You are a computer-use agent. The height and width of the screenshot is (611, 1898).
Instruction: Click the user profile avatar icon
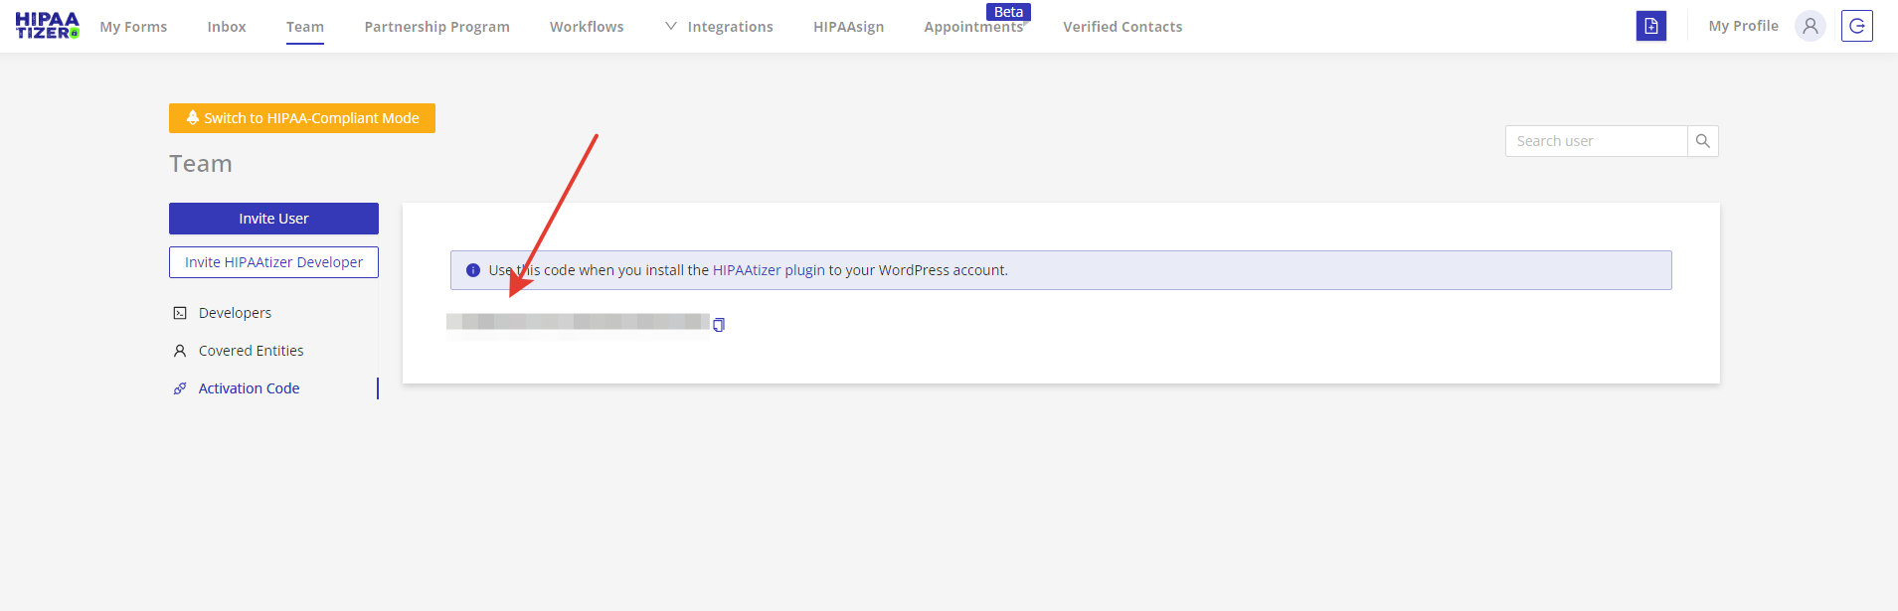(1810, 26)
